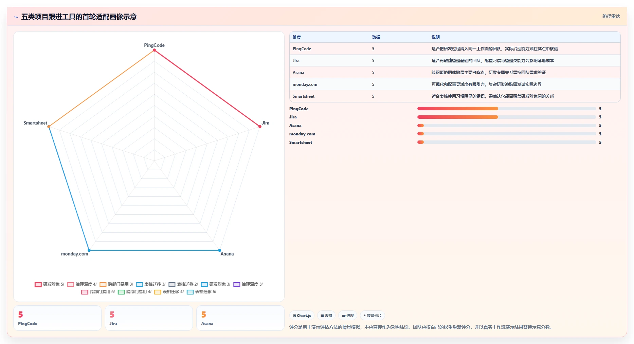Viewport: 634px width, 344px height.
Task: Click the monday.com data point on the radar
Action: point(89,250)
